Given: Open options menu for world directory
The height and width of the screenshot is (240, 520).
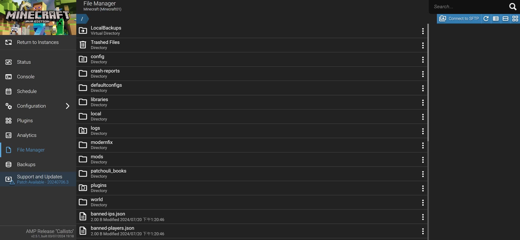Looking at the screenshot, I should [423, 203].
